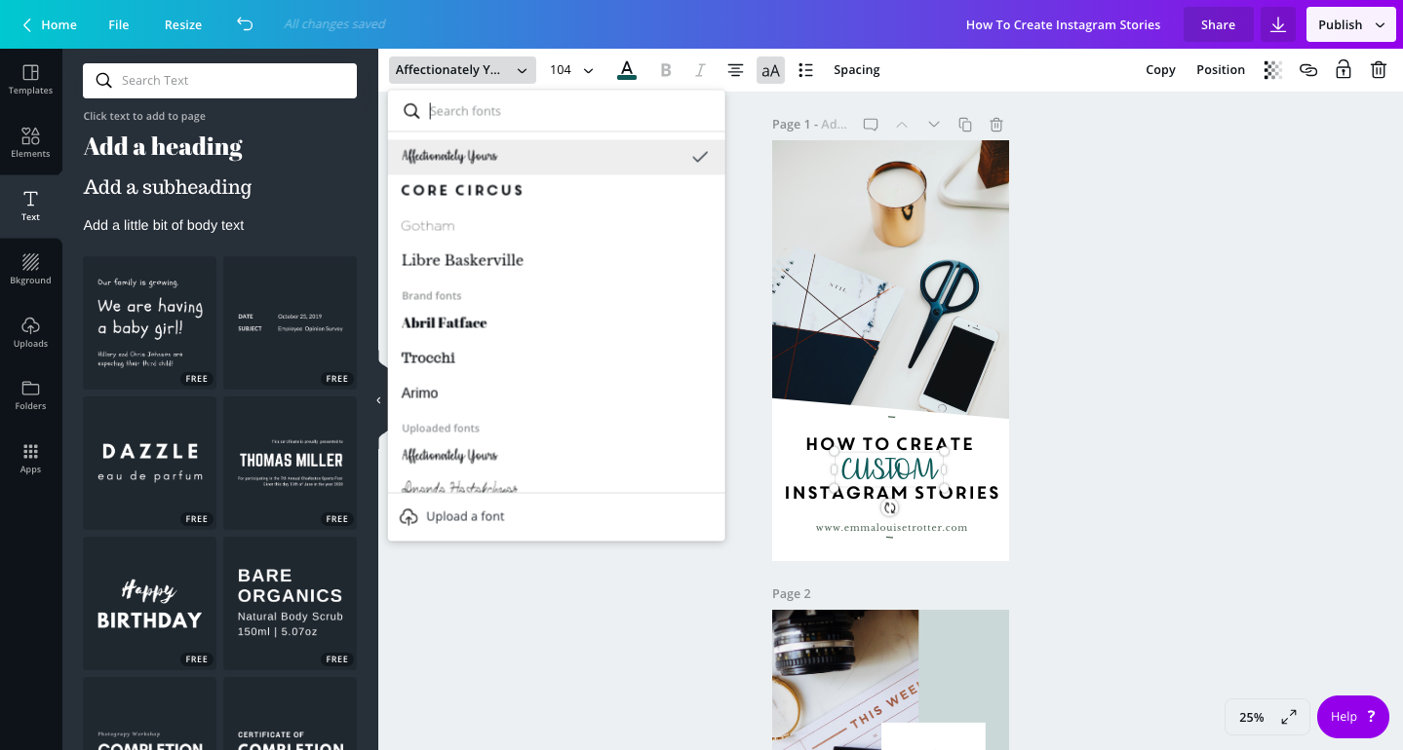
Task: Click the undo arrow icon
Action: coord(245,24)
